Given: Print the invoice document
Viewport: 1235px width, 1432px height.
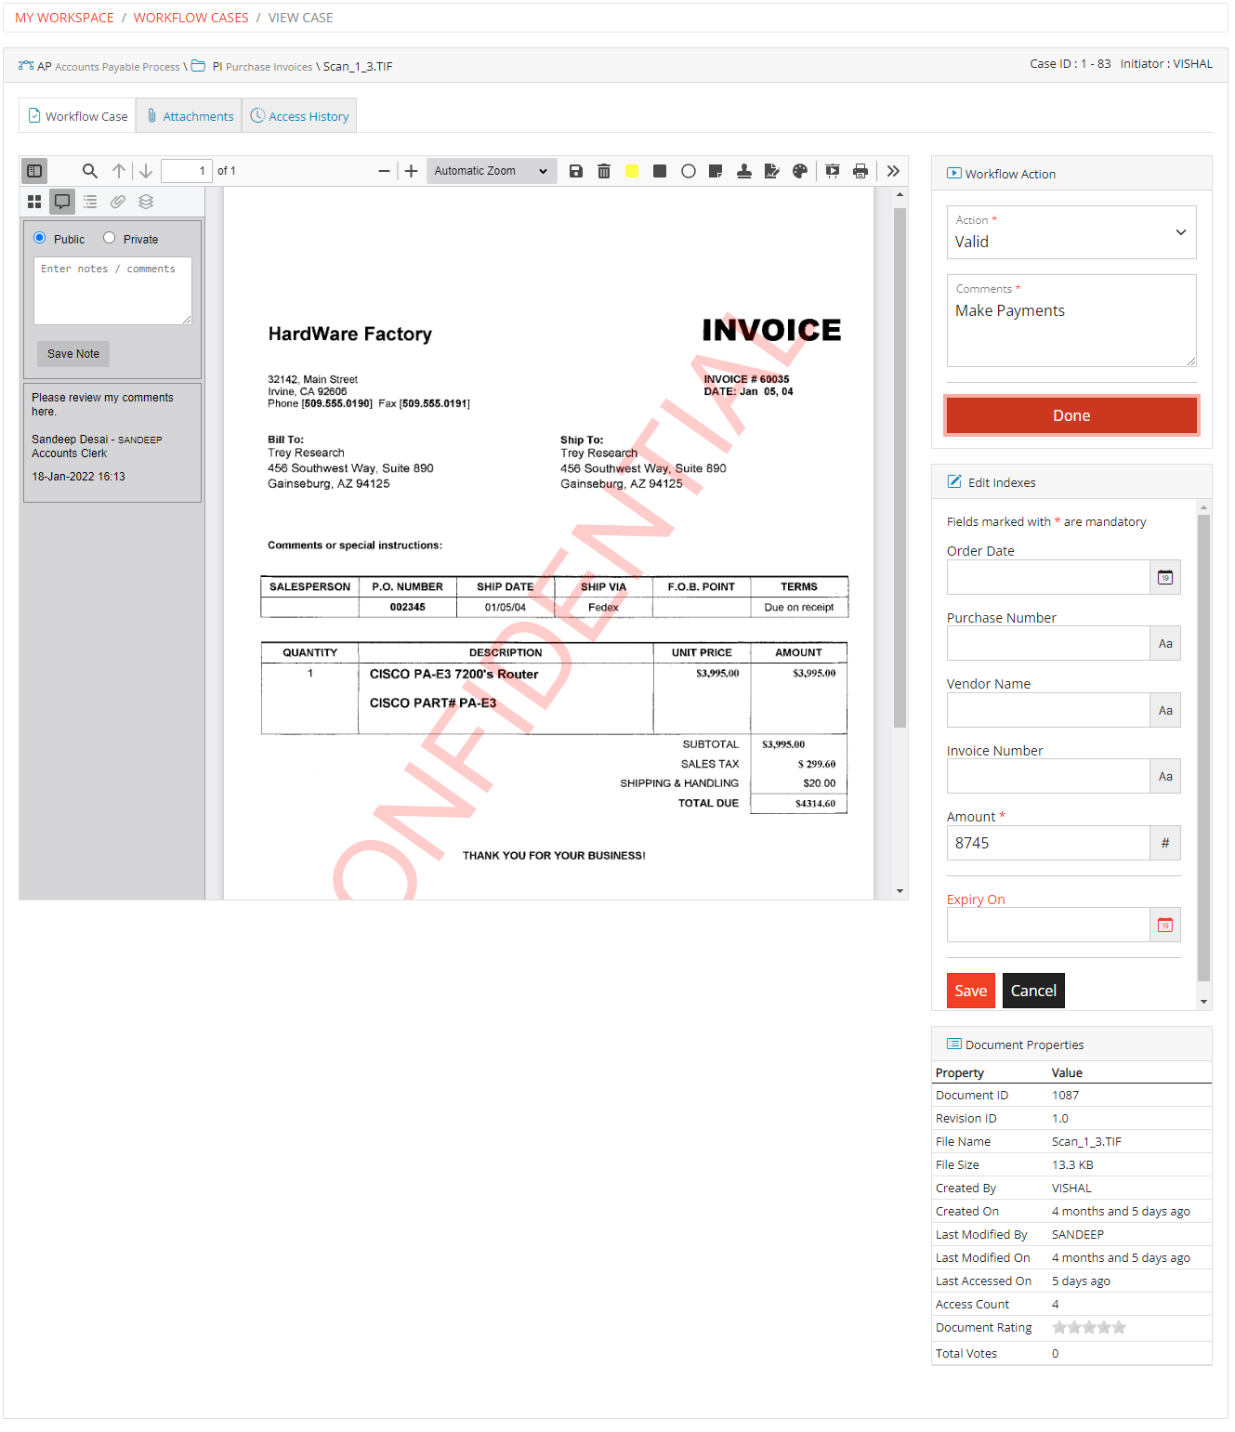Looking at the screenshot, I should click(860, 170).
